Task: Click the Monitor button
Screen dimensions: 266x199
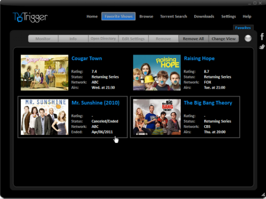Action: pyautogui.click(x=43, y=39)
